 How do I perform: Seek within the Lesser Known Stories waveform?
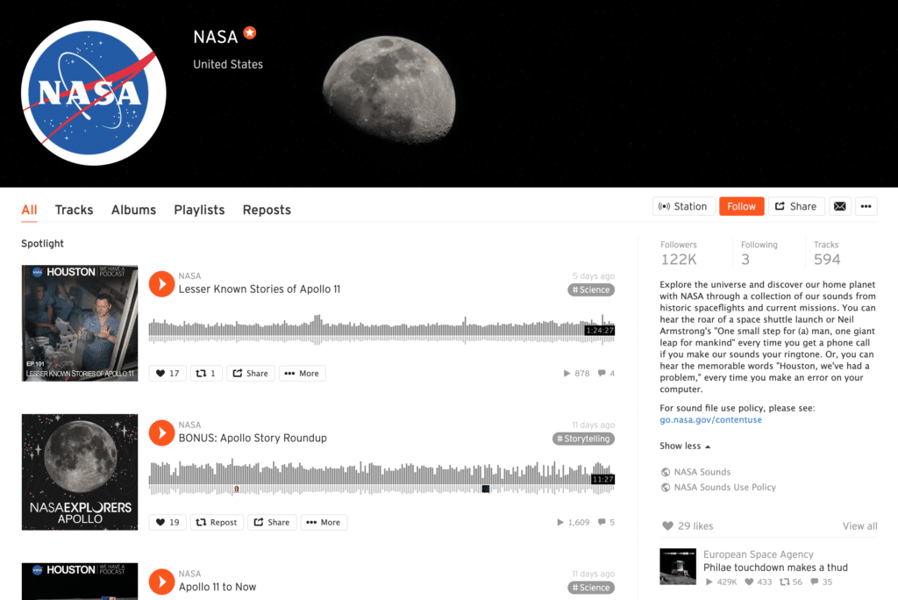(x=381, y=330)
